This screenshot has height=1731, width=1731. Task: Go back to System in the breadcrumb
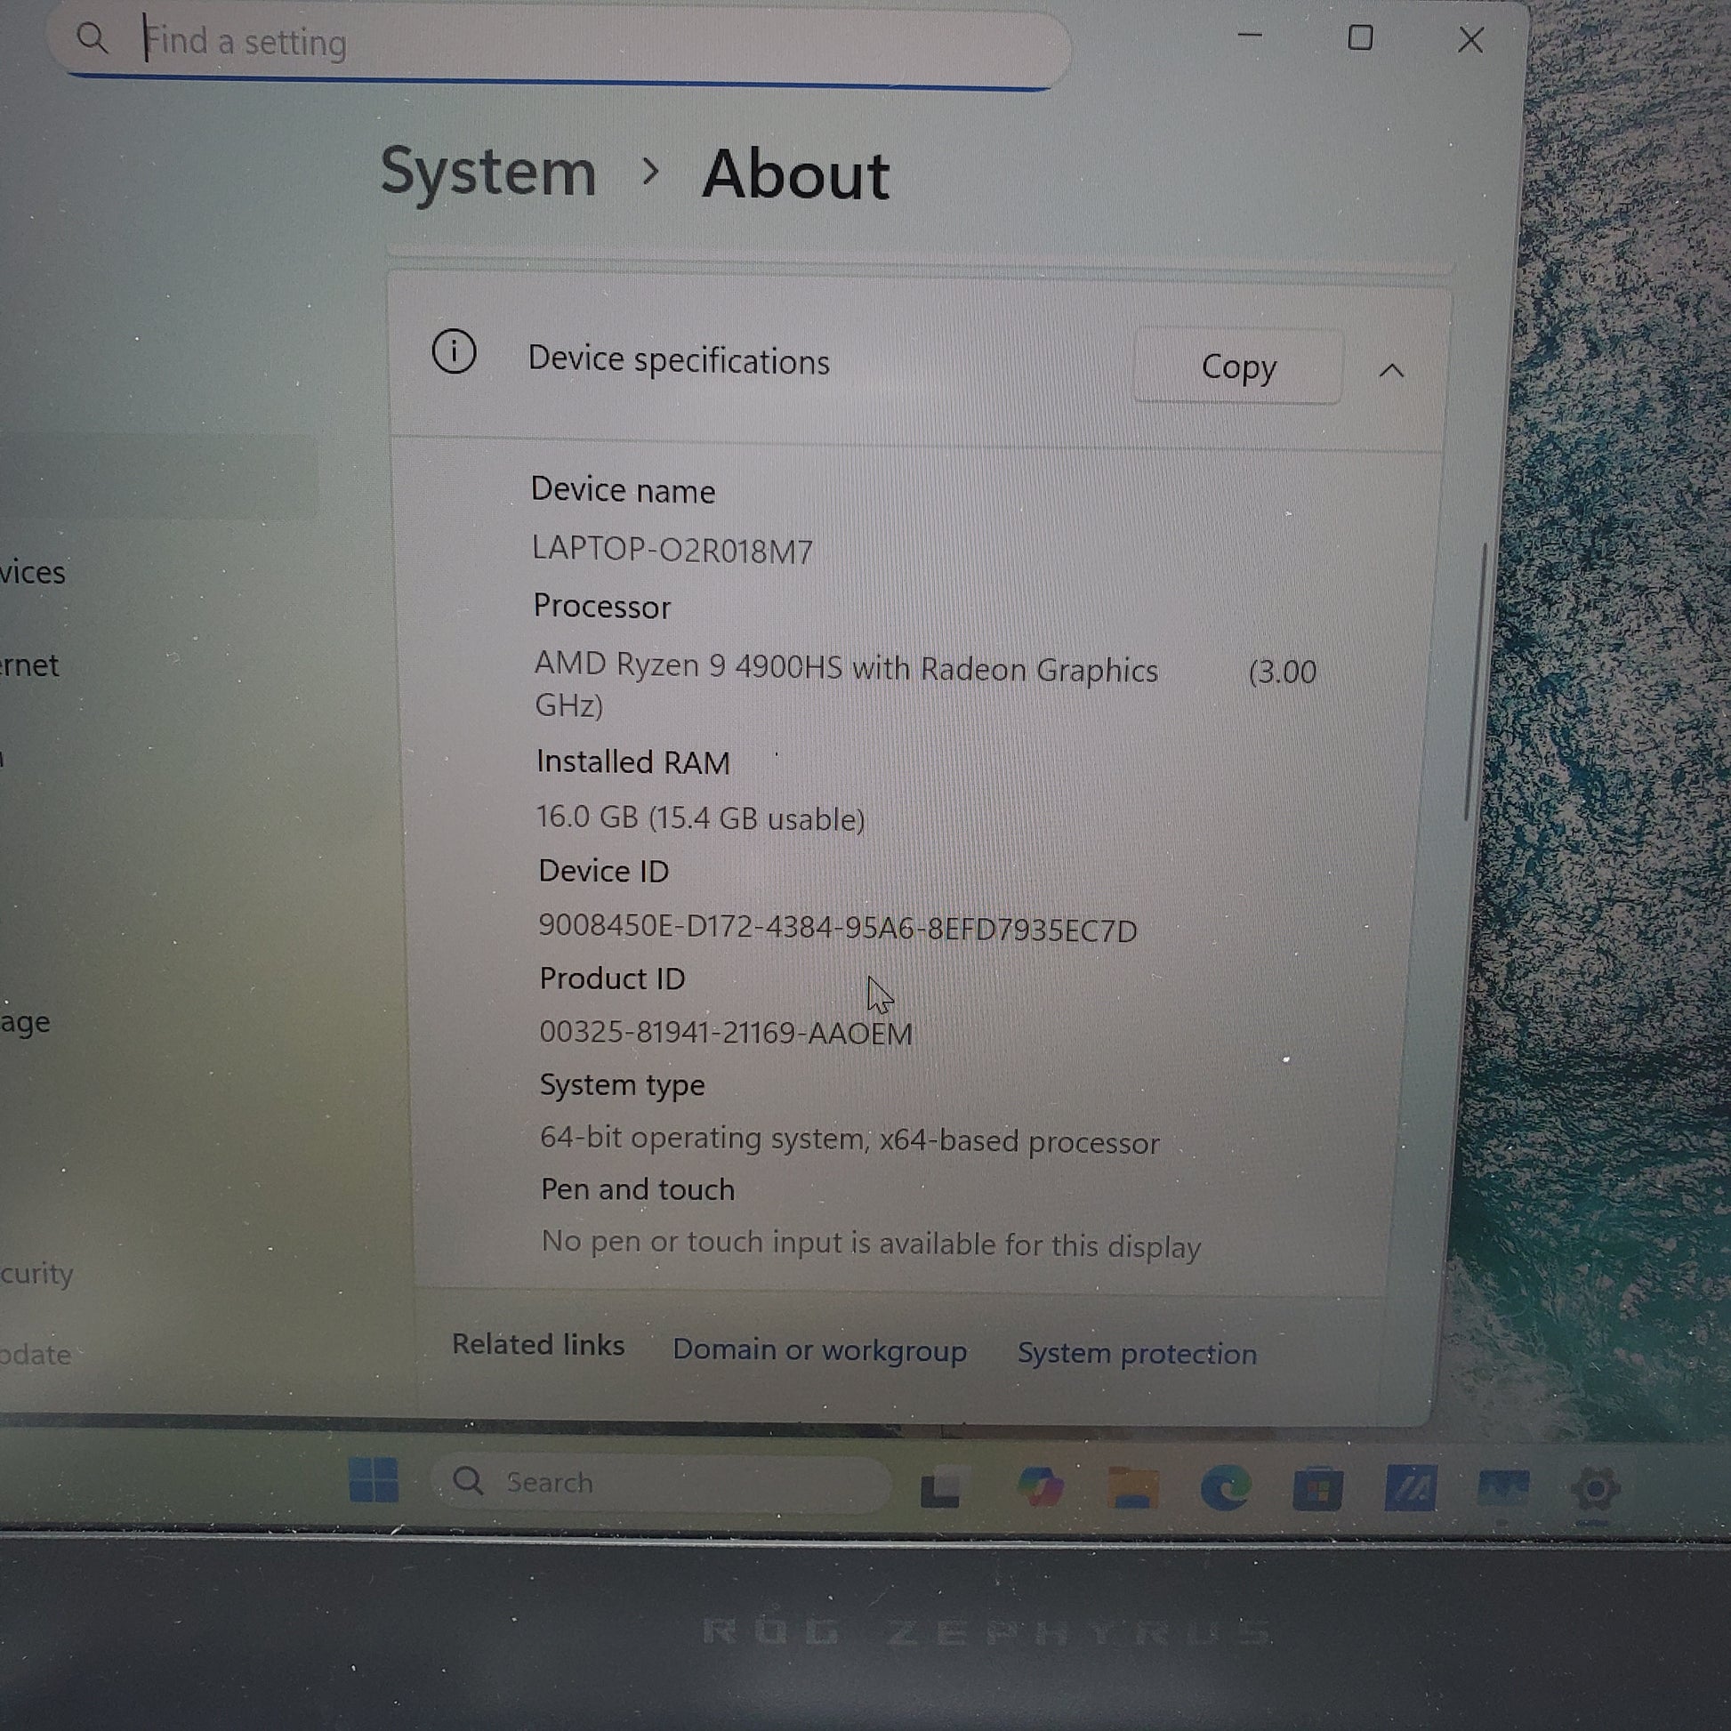488,172
